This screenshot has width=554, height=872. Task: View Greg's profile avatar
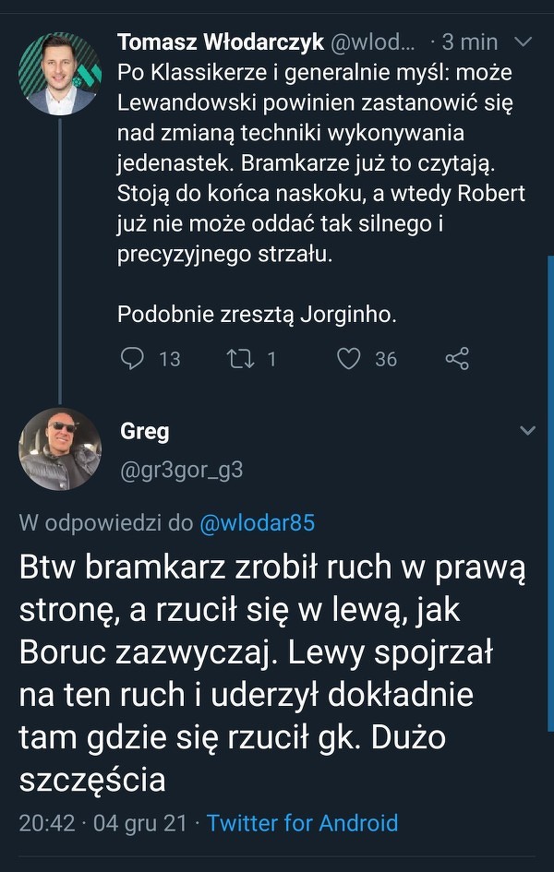pyautogui.click(x=60, y=448)
